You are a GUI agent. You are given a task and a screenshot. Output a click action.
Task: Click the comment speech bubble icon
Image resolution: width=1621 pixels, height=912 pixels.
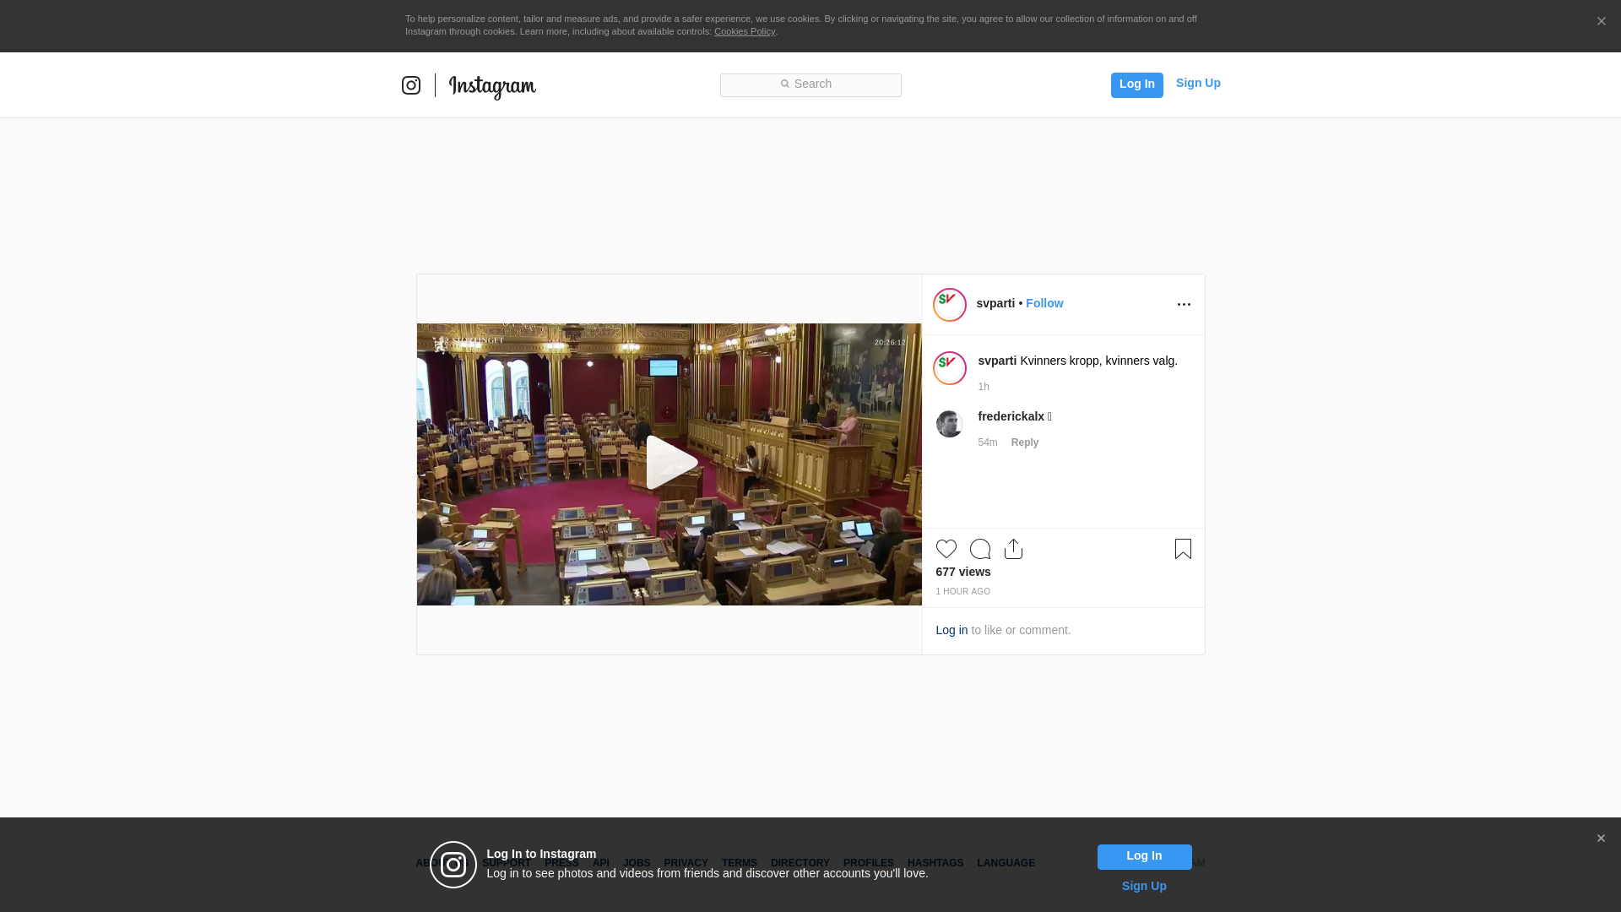pos(980,549)
